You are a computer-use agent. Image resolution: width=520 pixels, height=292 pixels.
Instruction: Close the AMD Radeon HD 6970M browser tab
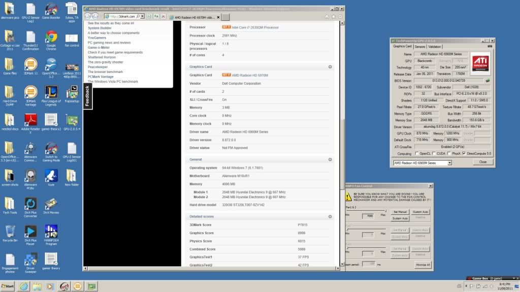[x=218, y=17]
